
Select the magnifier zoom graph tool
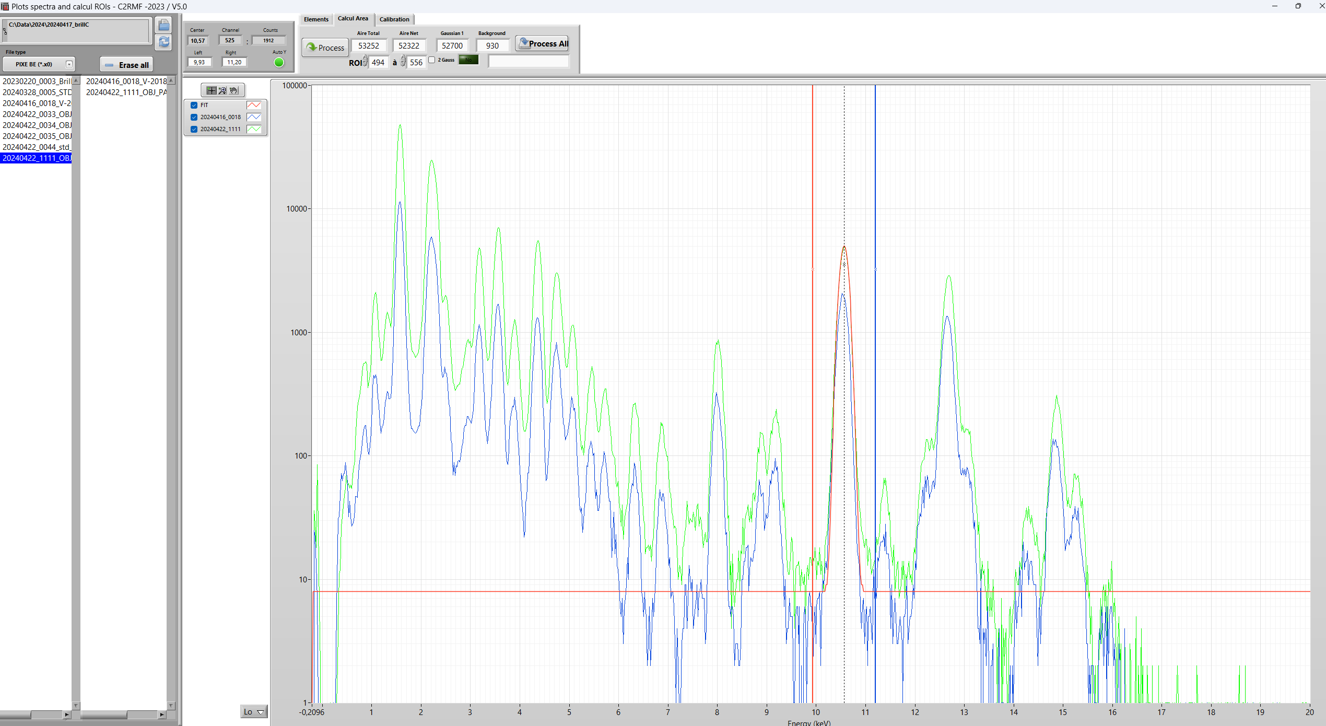pyautogui.click(x=222, y=90)
